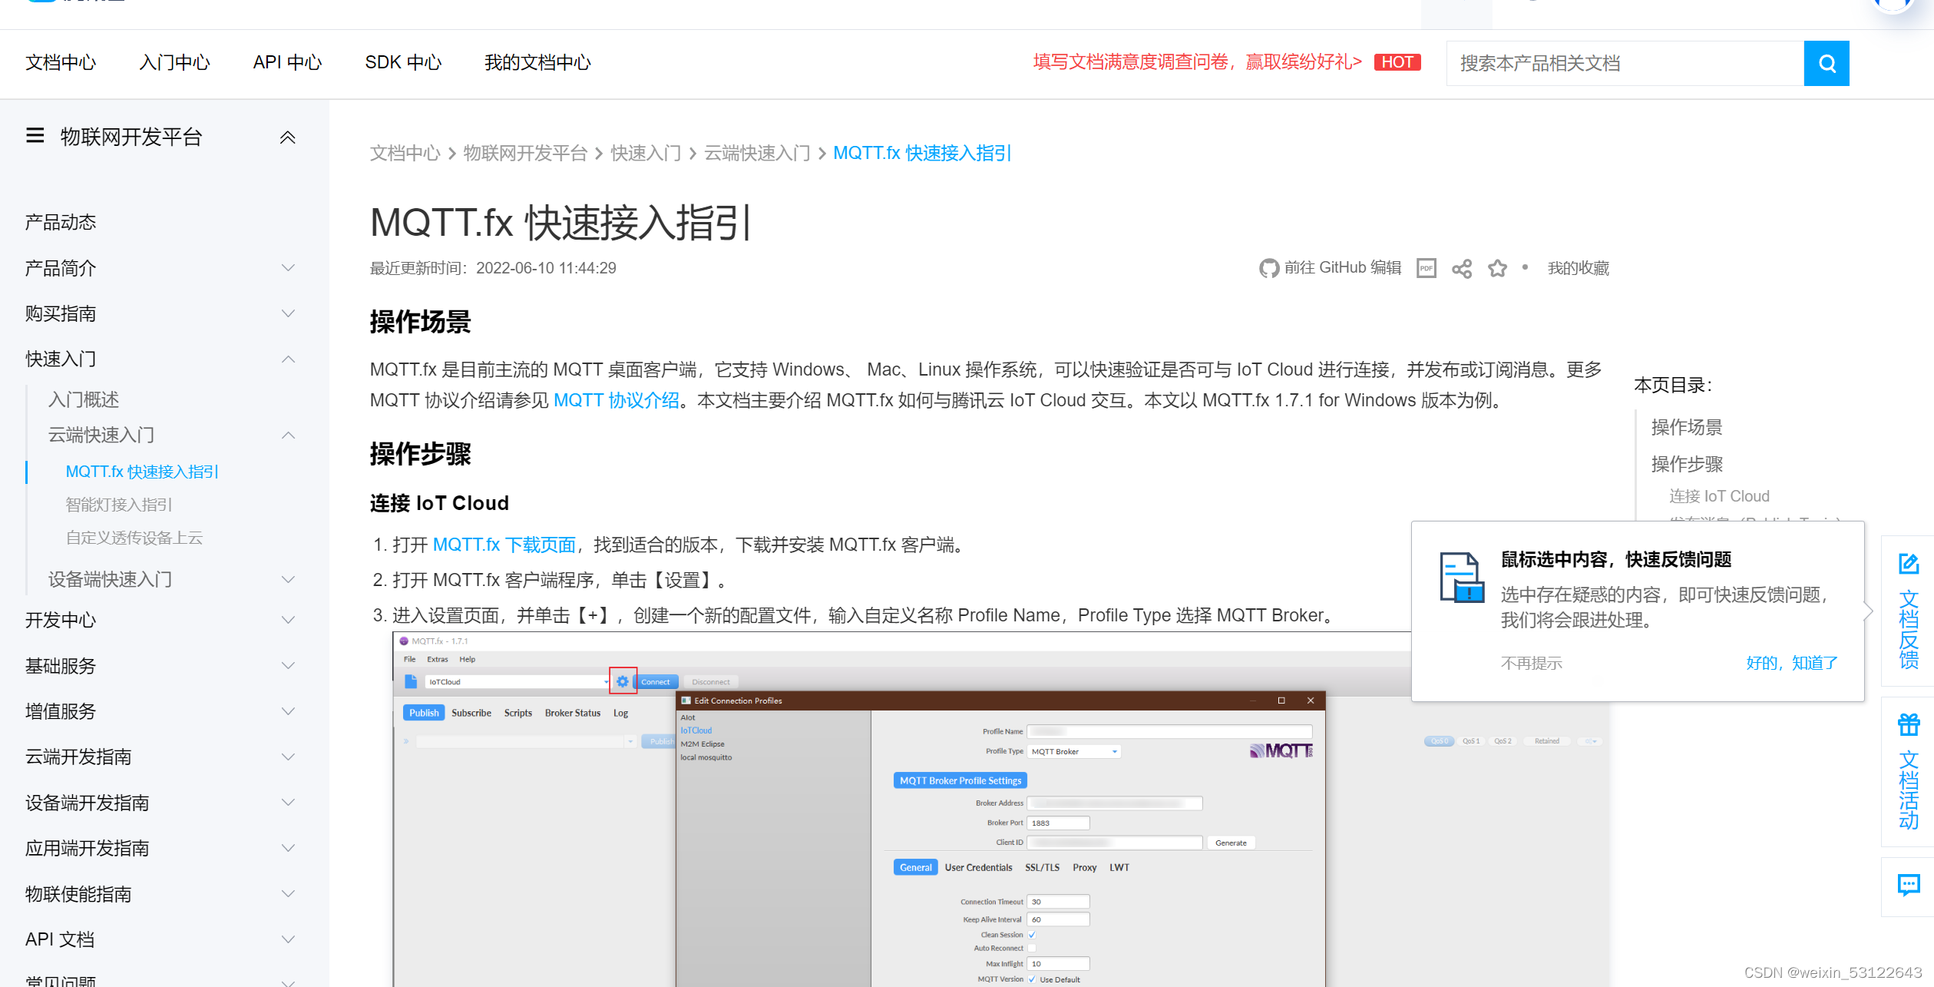1934x987 pixels.
Task: Open 我的文档中心 top navigation item
Action: (537, 62)
